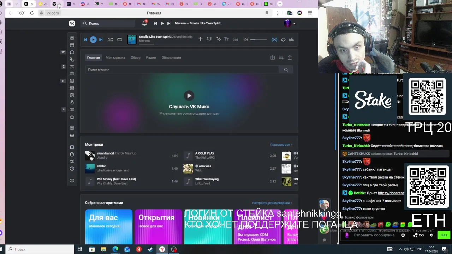452x254 pixels.
Task: Switch to Обновления tab
Action: [171, 58]
